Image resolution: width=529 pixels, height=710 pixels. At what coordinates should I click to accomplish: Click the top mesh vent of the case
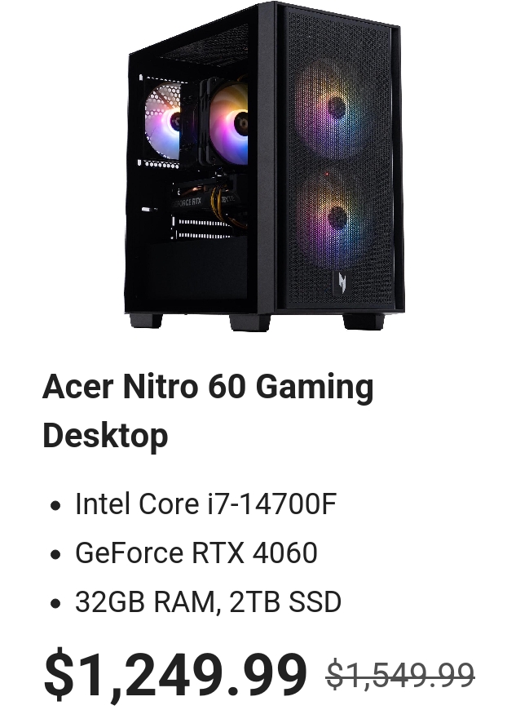pyautogui.click(x=205, y=44)
